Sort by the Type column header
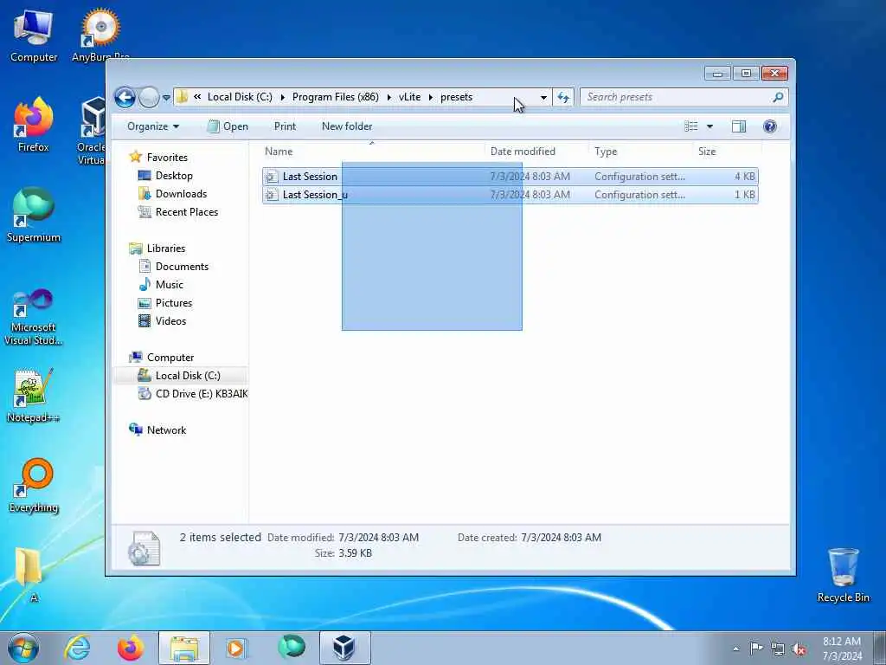Screen dimensions: 886x665 point(640,151)
